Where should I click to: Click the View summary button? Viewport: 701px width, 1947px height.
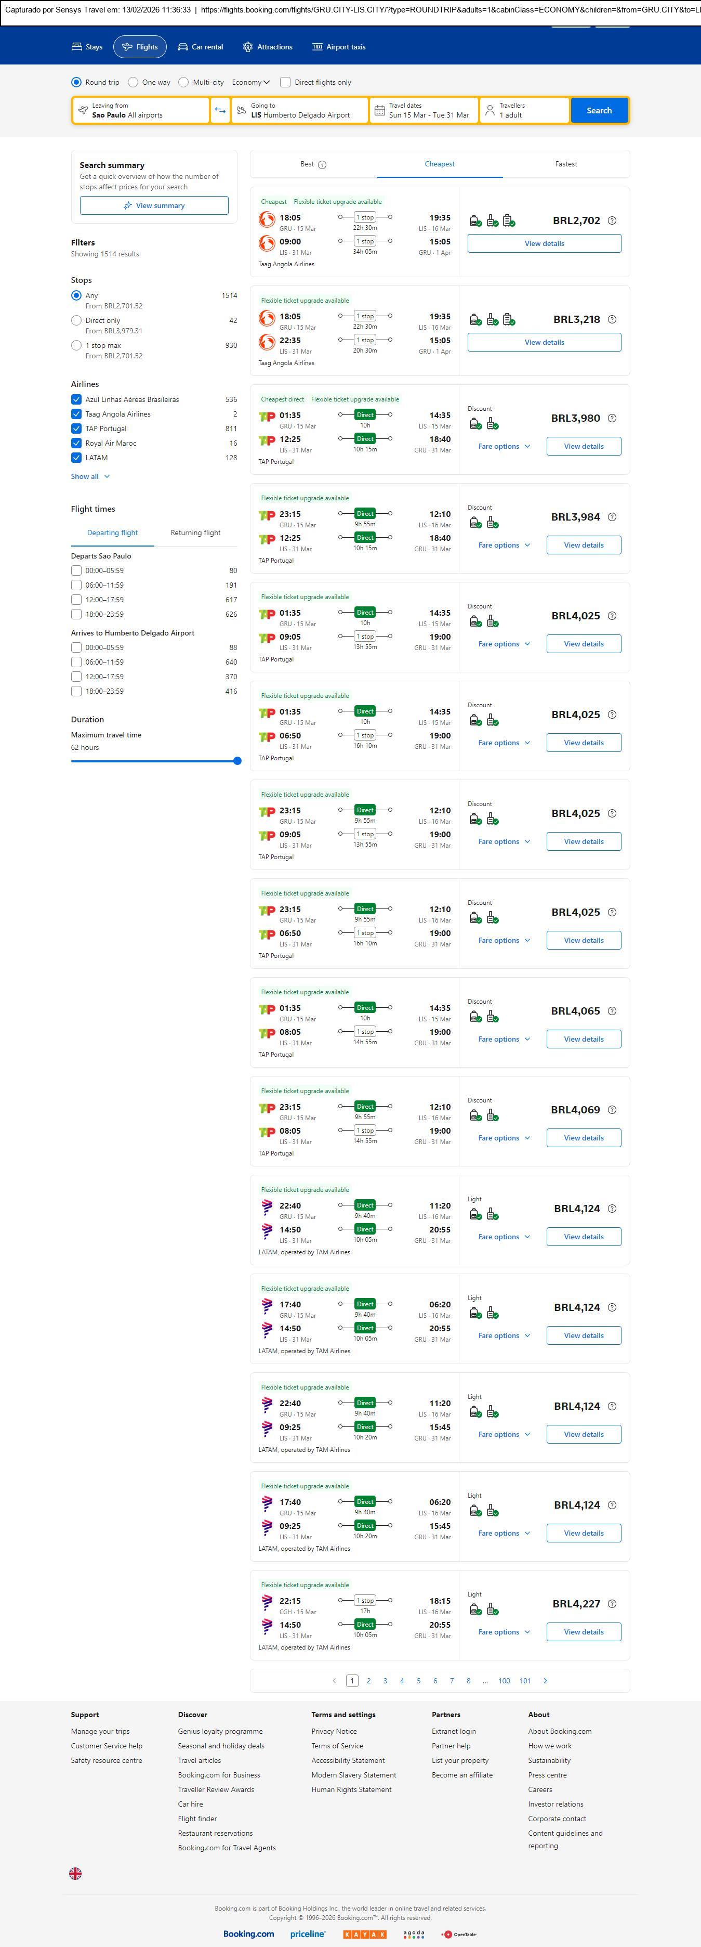(x=154, y=205)
